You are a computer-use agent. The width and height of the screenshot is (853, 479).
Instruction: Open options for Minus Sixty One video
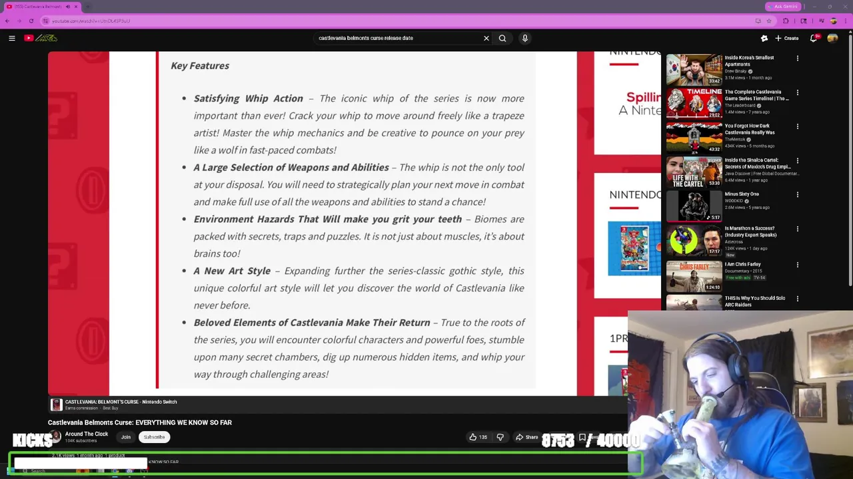point(797,195)
